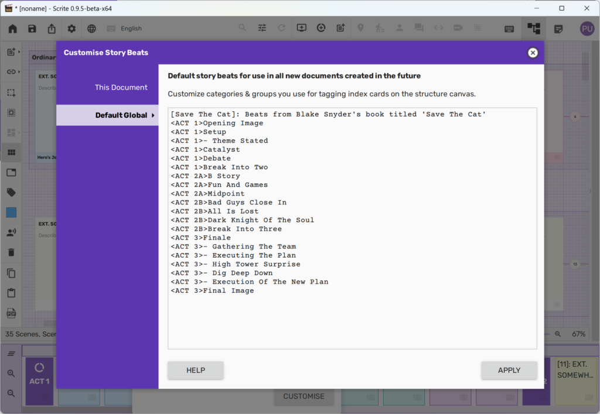Switch to the Notebook tab icon
Viewport: 600px width, 414px height.
click(558, 29)
